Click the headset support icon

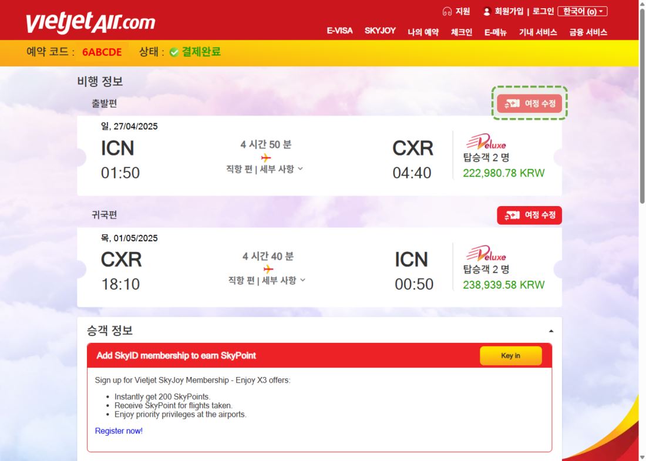tap(447, 12)
